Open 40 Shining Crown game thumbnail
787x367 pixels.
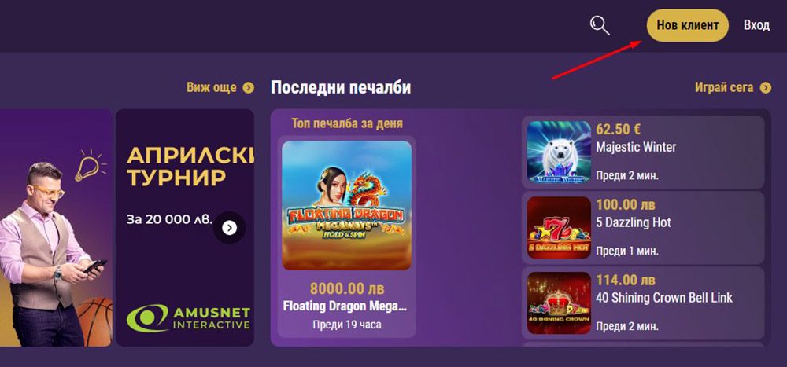click(x=559, y=303)
